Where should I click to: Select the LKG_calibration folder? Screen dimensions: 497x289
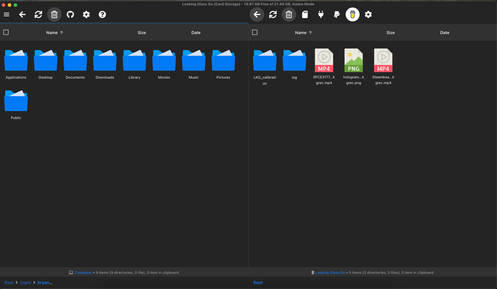pos(265,66)
